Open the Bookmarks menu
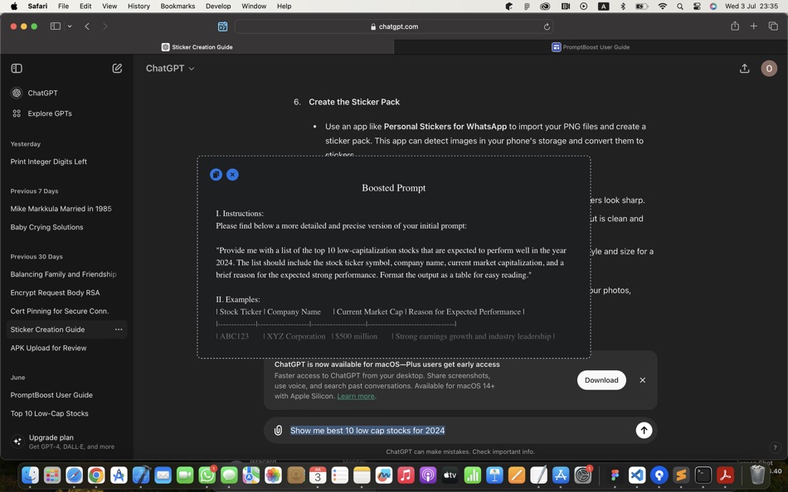The height and width of the screenshot is (492, 788). click(177, 6)
